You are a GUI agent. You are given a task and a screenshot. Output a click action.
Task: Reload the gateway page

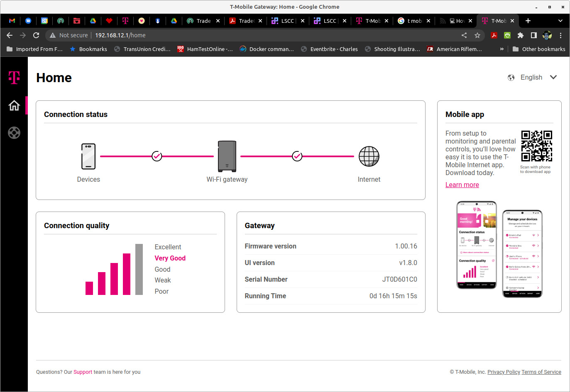click(36, 35)
